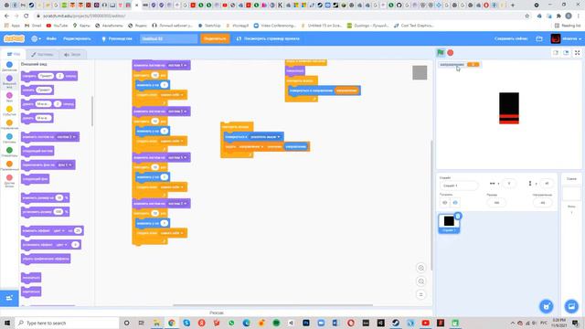Open the Edit menu
This screenshot has width=585, height=329.
point(77,38)
